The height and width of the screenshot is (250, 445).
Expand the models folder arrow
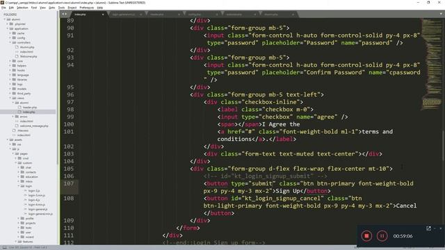coord(10,89)
